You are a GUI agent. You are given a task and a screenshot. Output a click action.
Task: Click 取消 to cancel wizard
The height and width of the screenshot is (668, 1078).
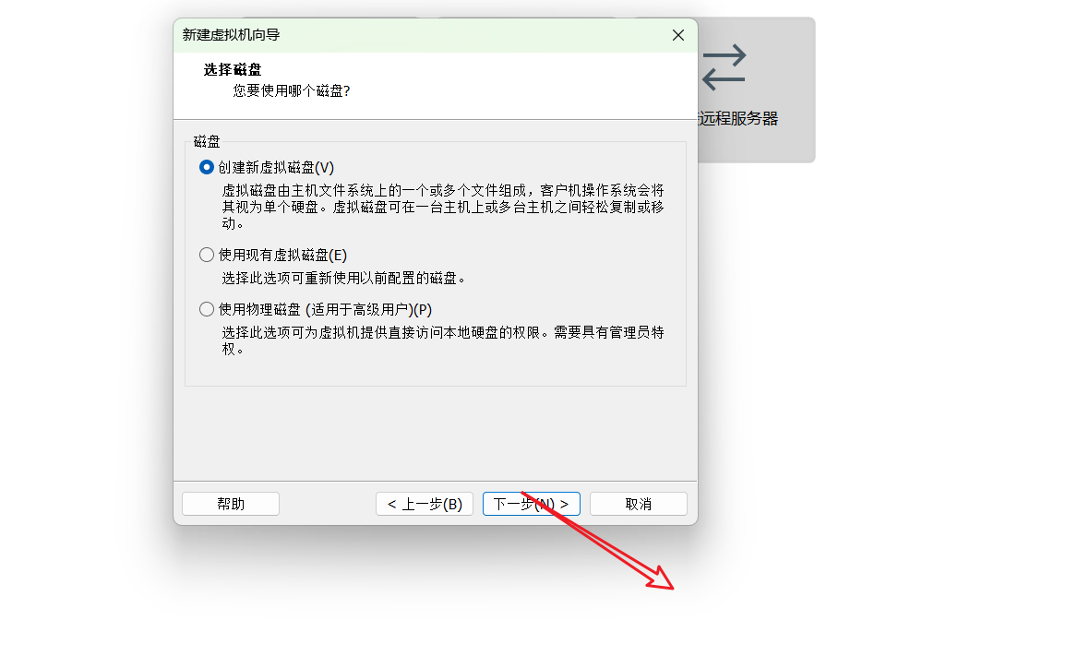pos(638,504)
